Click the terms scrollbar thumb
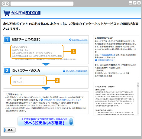Viewport: 142px width, 139px height. [x=138, y=86]
